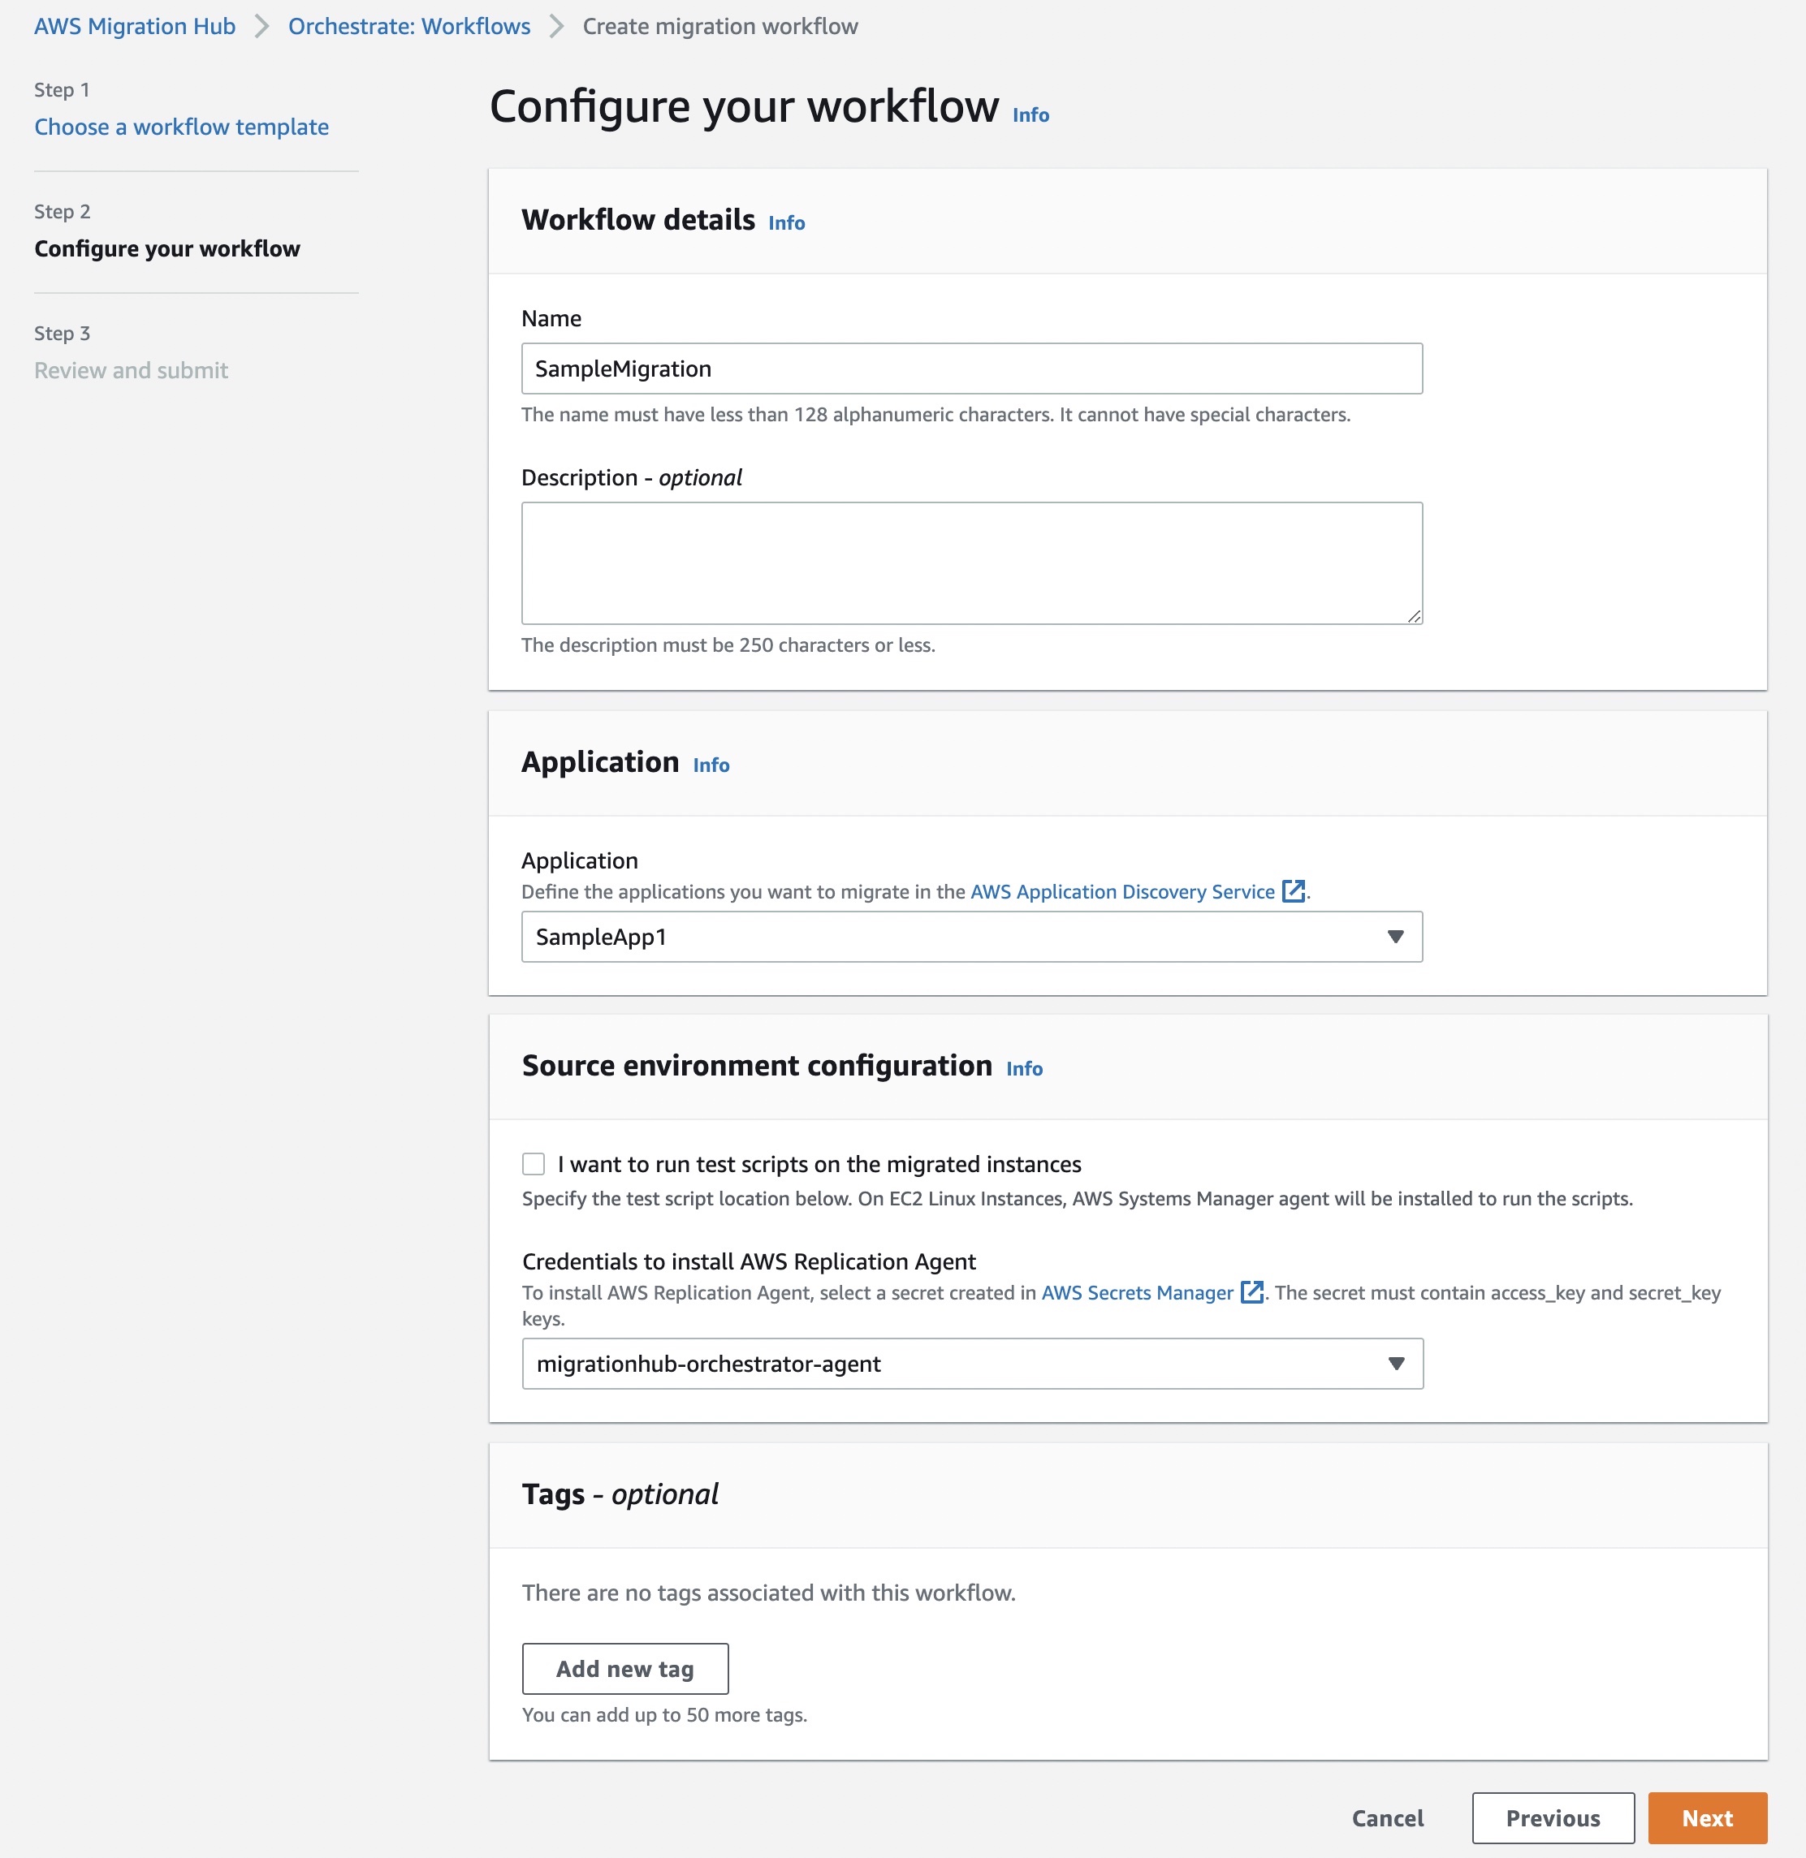Click Add new tag button
The width and height of the screenshot is (1806, 1858).
point(625,1668)
